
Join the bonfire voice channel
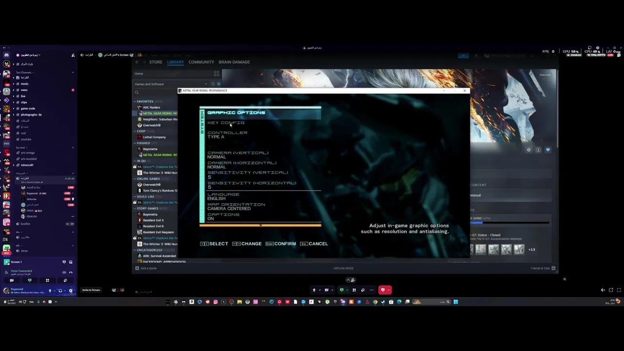pos(25,224)
